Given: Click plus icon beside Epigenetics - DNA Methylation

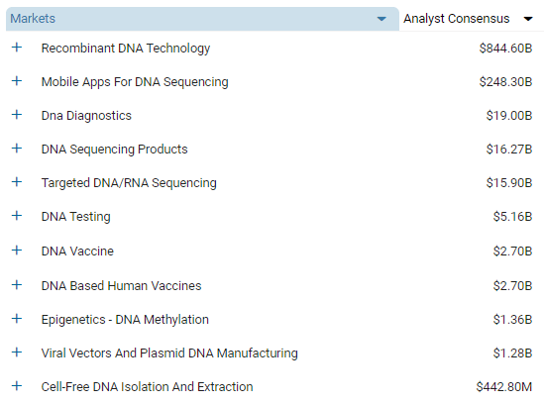Looking at the screenshot, I should (x=17, y=319).
